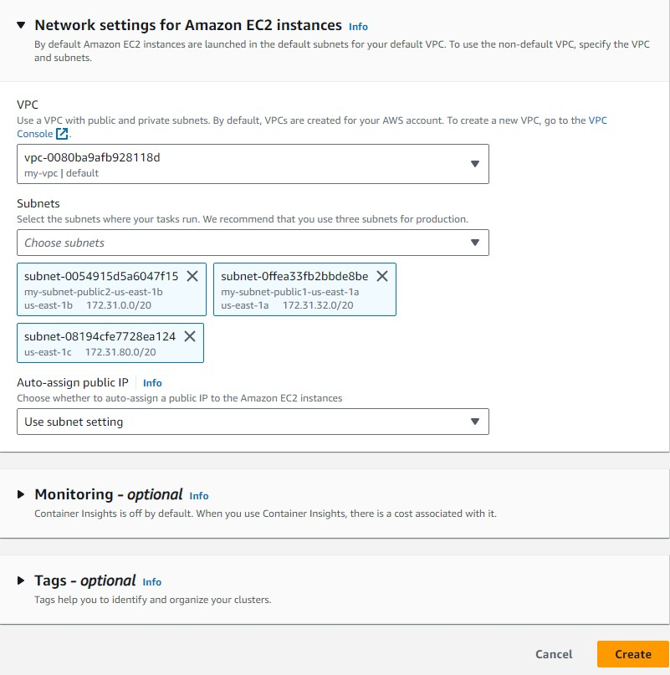Expand the Monitoring optional section
The height and width of the screenshot is (675, 670).
click(23, 494)
